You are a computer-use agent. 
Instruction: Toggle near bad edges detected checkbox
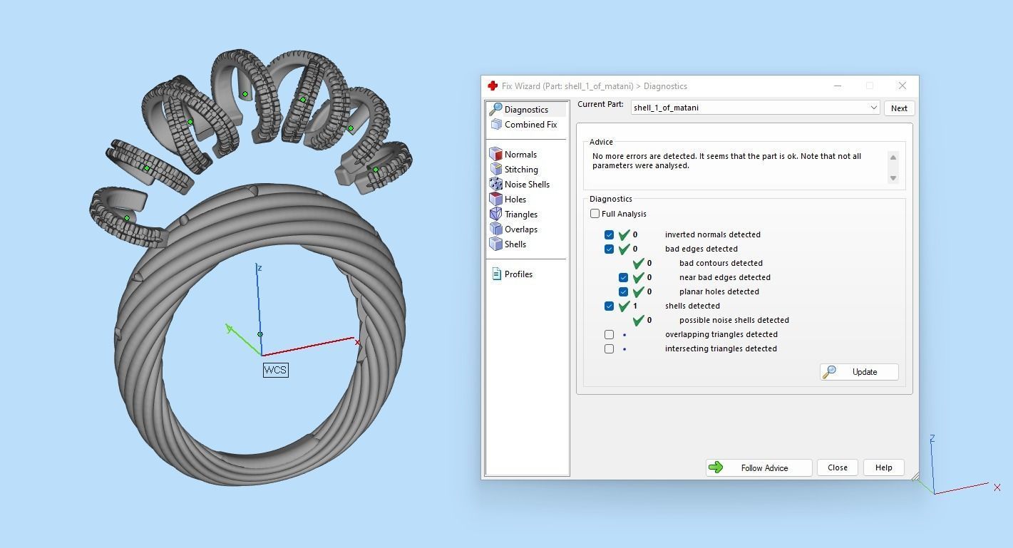tap(623, 277)
